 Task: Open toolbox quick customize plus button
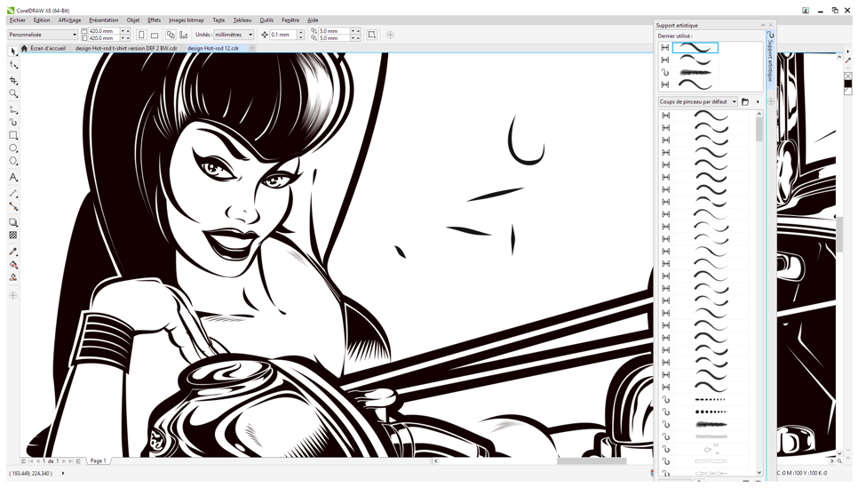(x=13, y=295)
